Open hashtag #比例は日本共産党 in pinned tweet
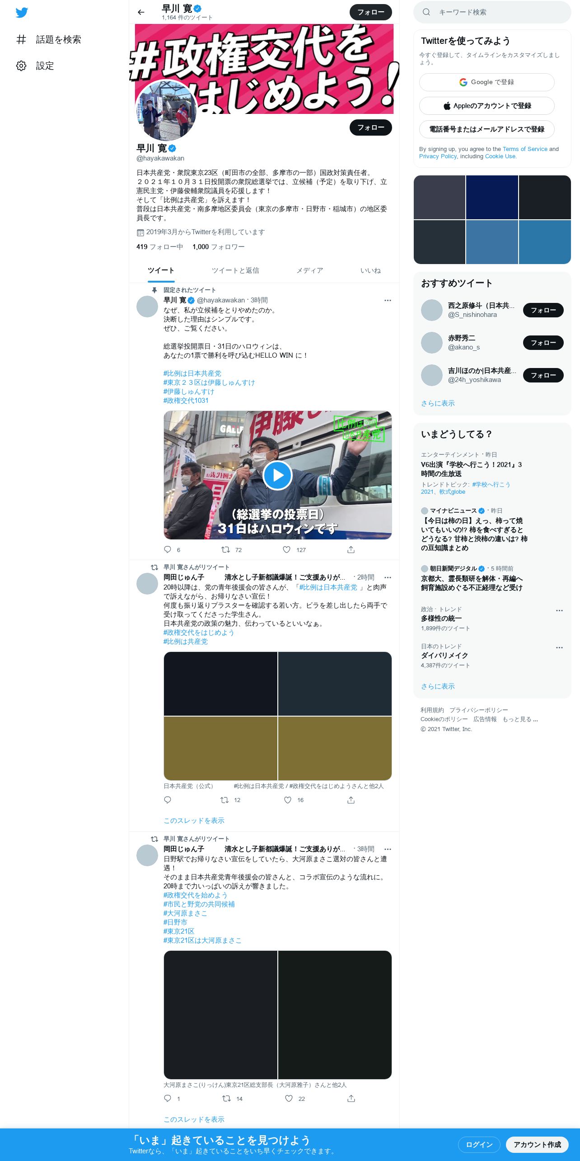The height and width of the screenshot is (1161, 580). pyautogui.click(x=192, y=373)
